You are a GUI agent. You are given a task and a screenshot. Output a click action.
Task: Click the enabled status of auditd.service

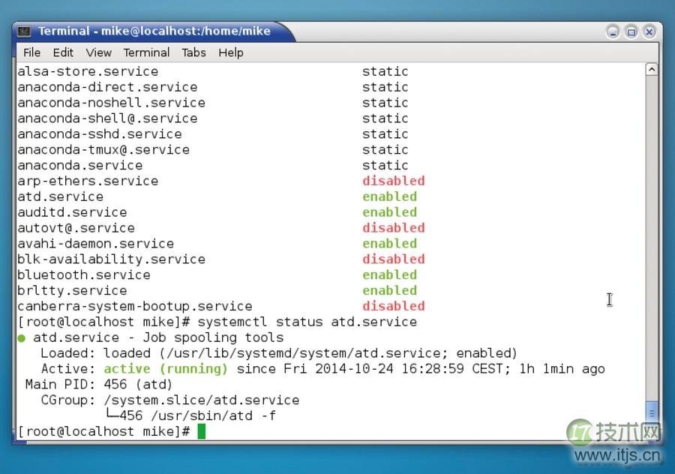pos(389,212)
